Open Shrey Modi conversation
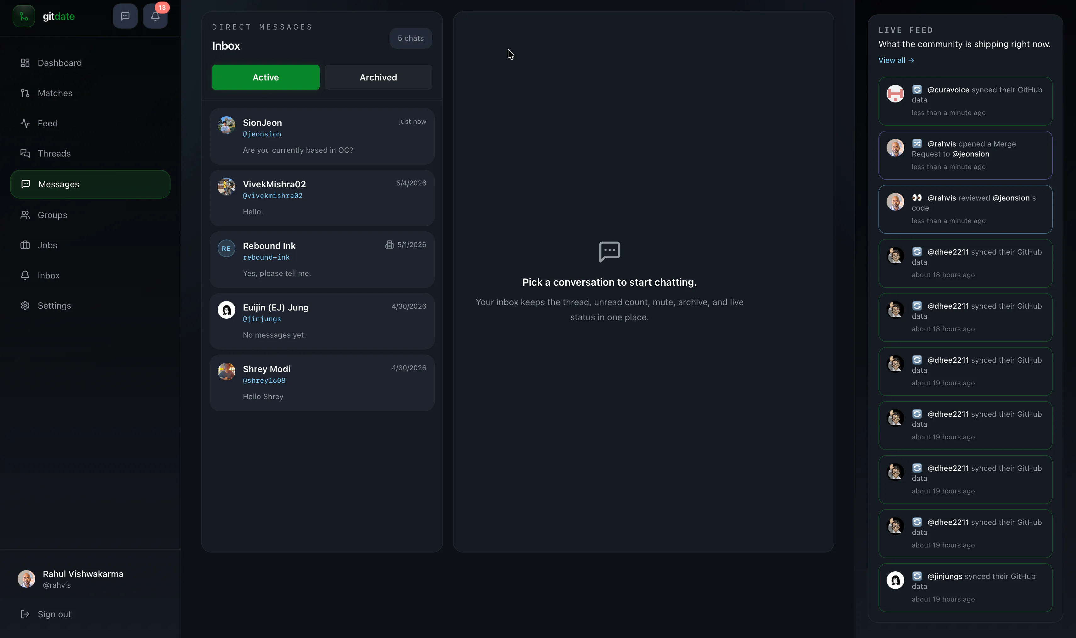The width and height of the screenshot is (1076, 638). (322, 382)
